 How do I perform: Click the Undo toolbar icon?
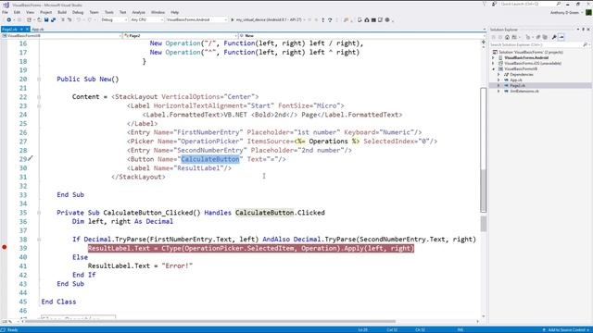click(80, 19)
